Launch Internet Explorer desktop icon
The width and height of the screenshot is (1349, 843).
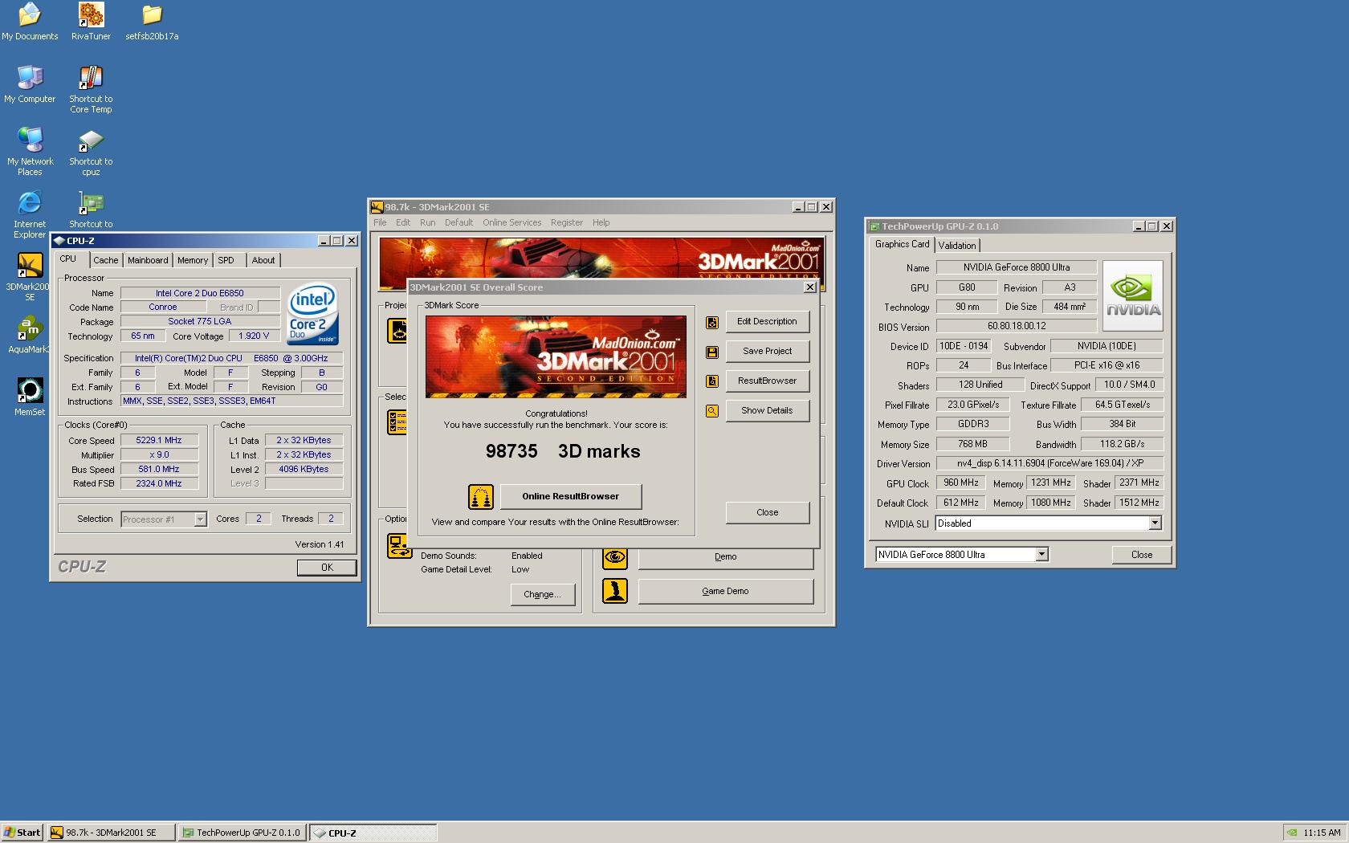[x=30, y=214]
